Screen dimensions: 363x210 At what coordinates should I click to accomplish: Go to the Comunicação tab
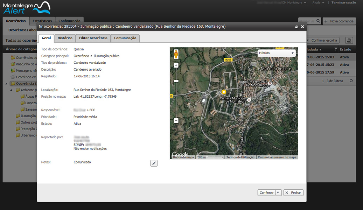click(x=125, y=38)
